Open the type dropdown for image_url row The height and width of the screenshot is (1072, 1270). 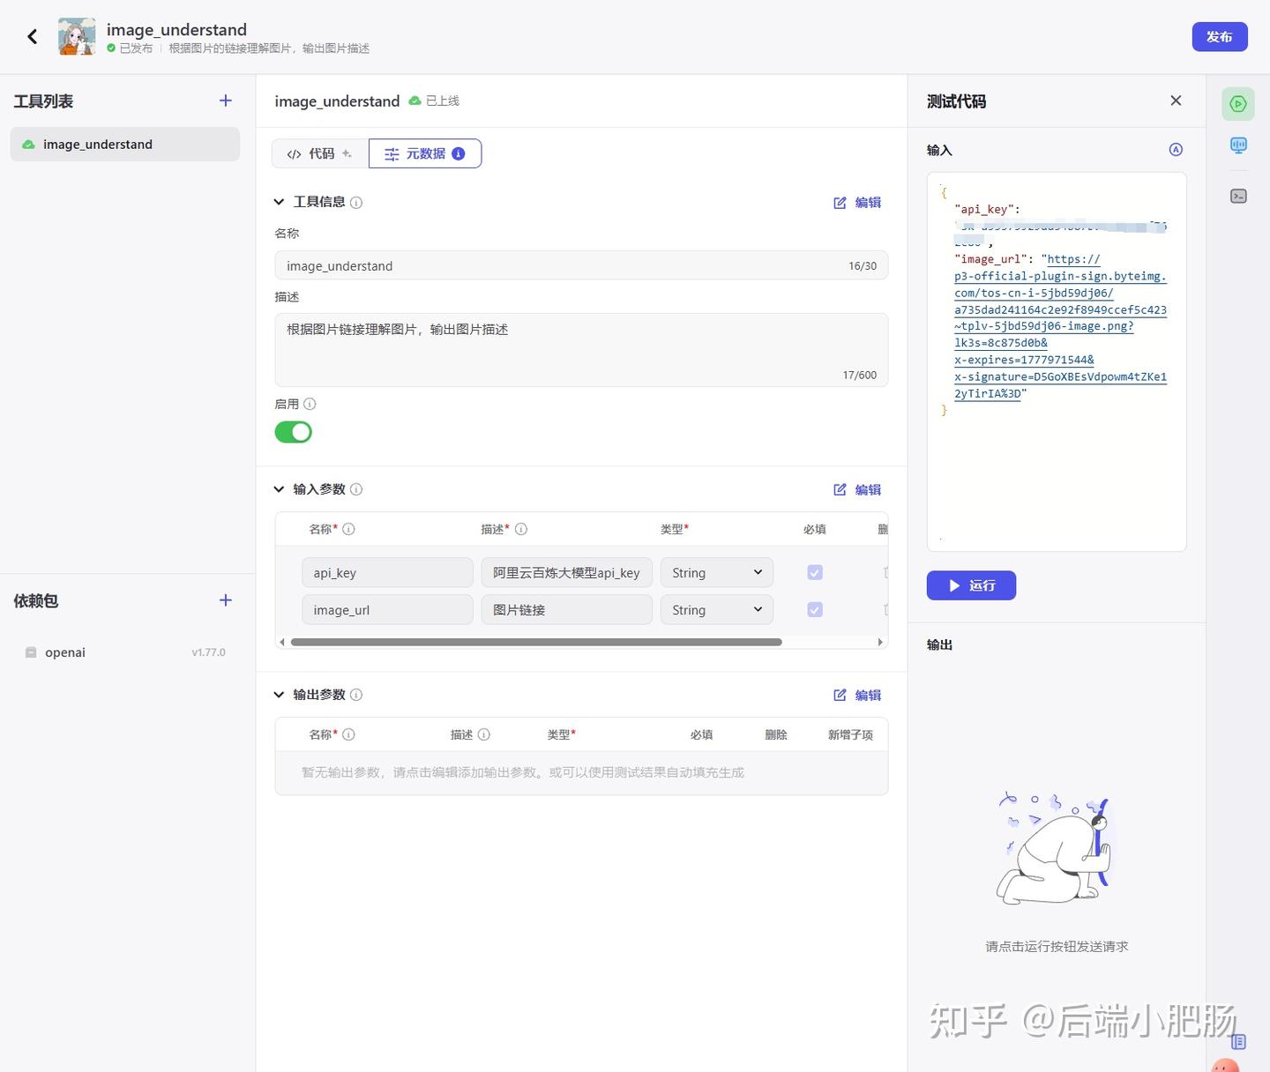click(717, 609)
